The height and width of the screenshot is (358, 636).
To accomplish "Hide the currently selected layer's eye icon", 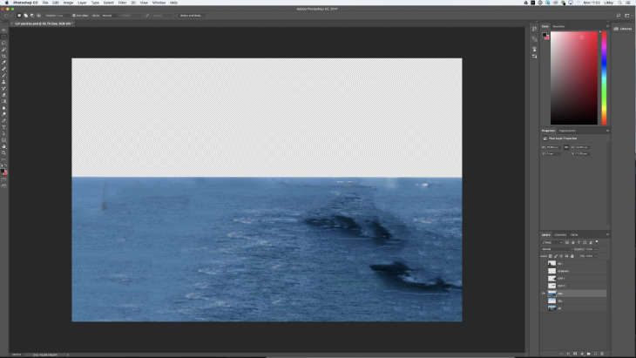I will click(544, 294).
